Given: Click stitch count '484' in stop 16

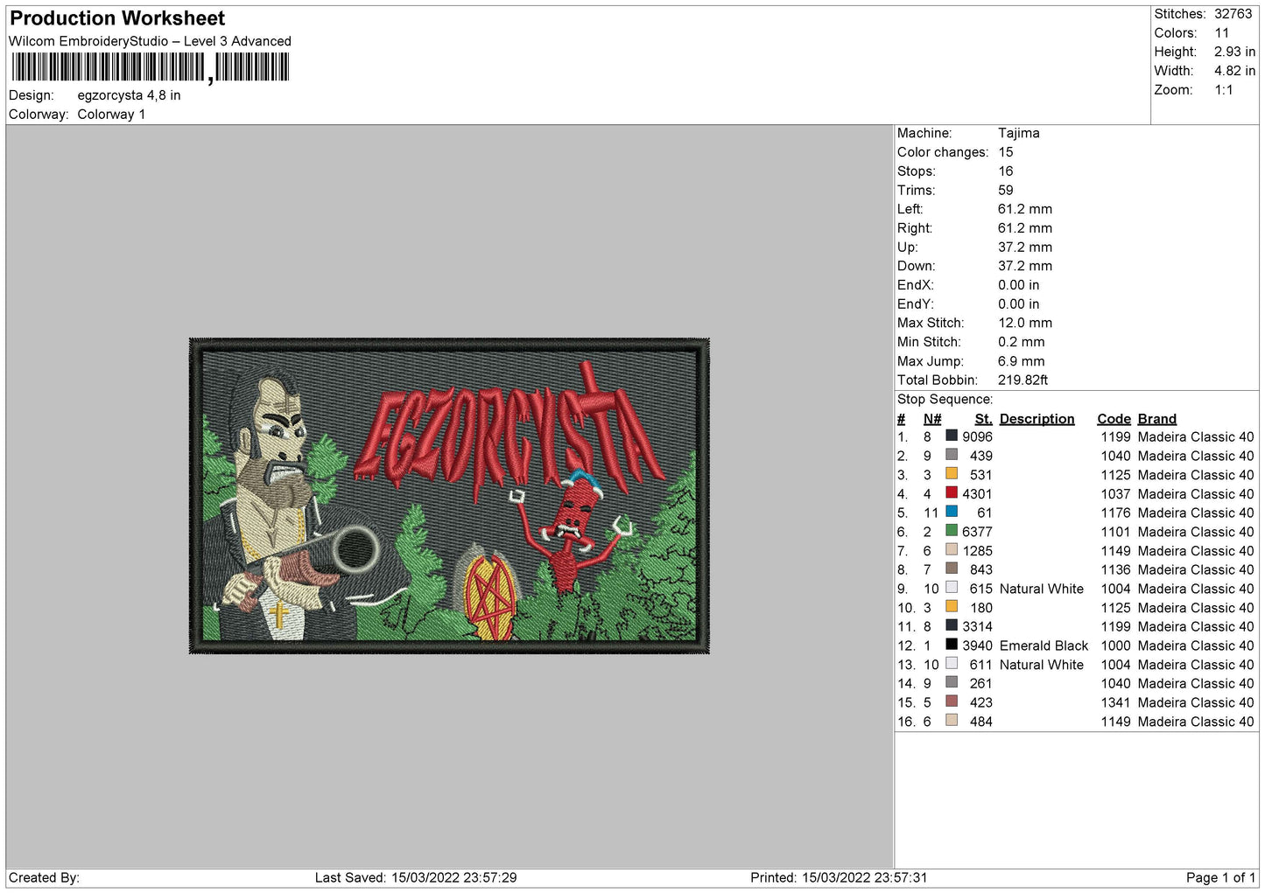Looking at the screenshot, I should (981, 722).
